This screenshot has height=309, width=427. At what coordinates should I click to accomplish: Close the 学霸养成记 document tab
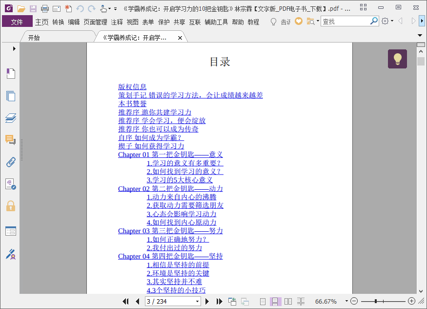pyautogui.click(x=180, y=38)
